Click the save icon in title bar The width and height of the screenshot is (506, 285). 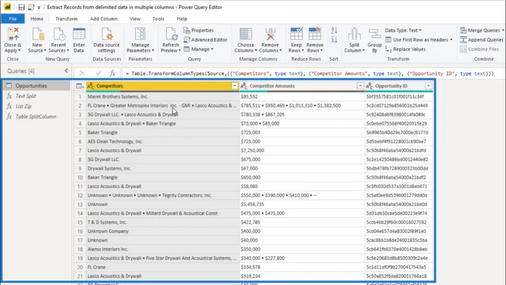click(22, 7)
